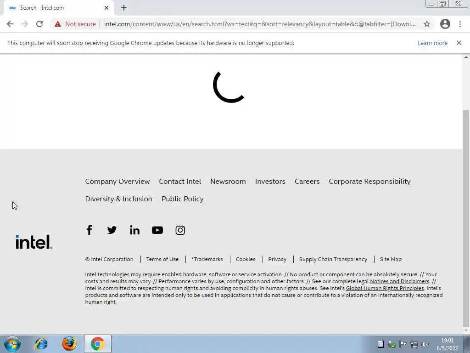The image size is (470, 353).
Task: Click the Chrome taskbar icon
Action: coord(98,344)
